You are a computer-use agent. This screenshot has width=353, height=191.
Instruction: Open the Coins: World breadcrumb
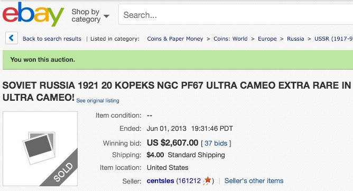tap(230, 39)
